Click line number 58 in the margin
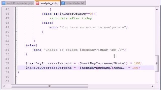161x90 pixels. click(7, 68)
